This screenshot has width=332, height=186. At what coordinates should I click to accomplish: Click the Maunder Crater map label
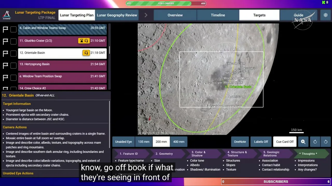237,64
